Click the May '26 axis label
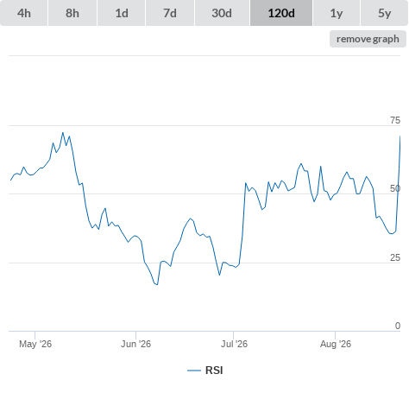The image size is (409, 393). coord(35,344)
